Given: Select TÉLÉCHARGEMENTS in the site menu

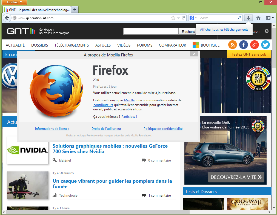Looking at the screenshot, I should click(72, 45).
